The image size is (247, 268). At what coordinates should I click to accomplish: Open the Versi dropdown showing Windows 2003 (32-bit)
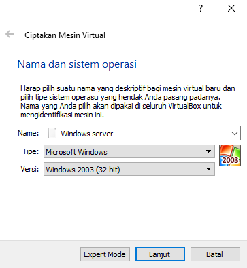click(x=129, y=169)
